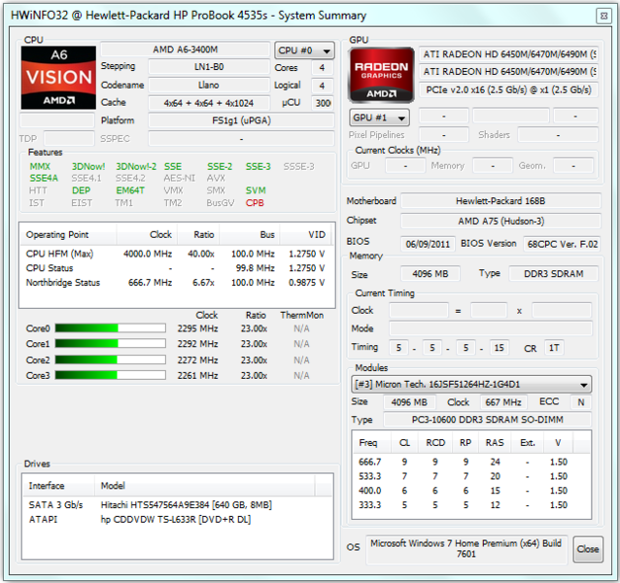The width and height of the screenshot is (620, 583).
Task: Click the CR field showing 1T
Action: pos(554,348)
